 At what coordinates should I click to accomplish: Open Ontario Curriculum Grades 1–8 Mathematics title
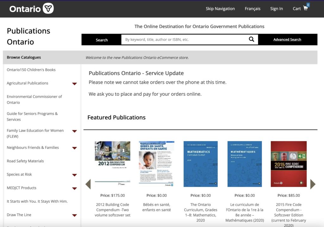pos(201,212)
